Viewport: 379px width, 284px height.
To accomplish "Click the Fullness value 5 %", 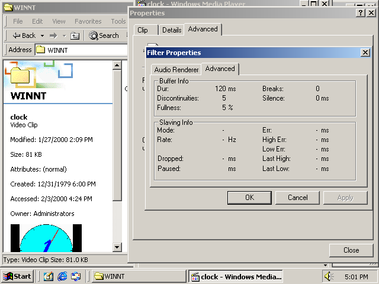I will [227, 108].
